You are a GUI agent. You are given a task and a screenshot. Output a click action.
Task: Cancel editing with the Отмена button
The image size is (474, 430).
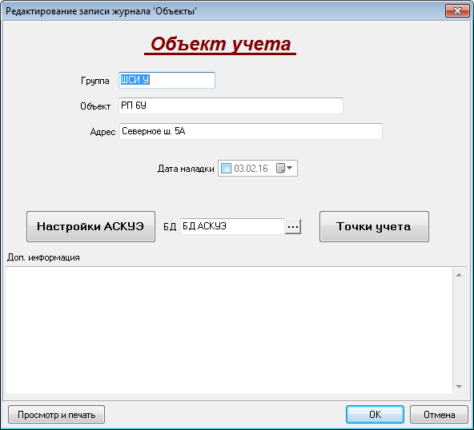coord(439,415)
